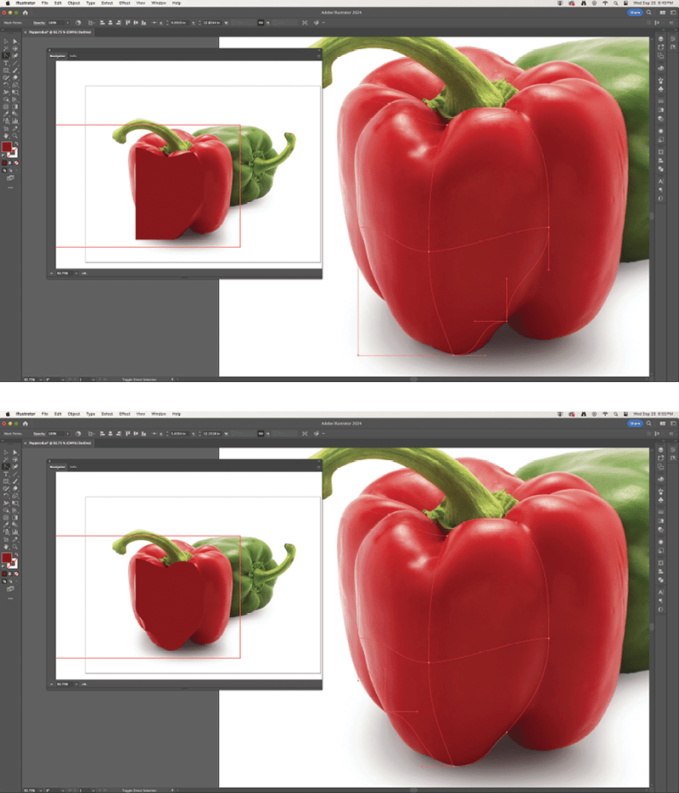679x793 pixels.
Task: Select the Magic Wand tool in the upper screenshot
Action: click(6, 48)
